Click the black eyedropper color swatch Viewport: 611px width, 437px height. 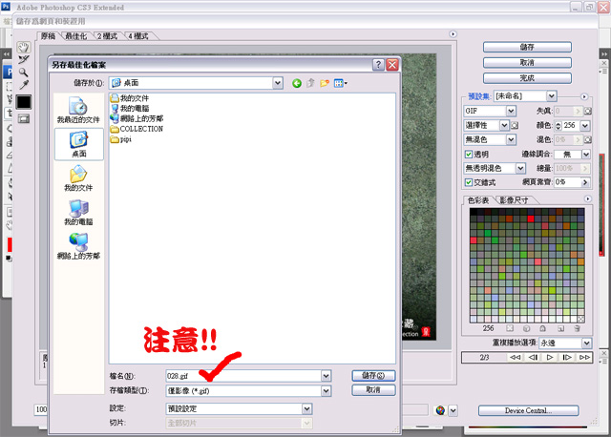(x=24, y=102)
